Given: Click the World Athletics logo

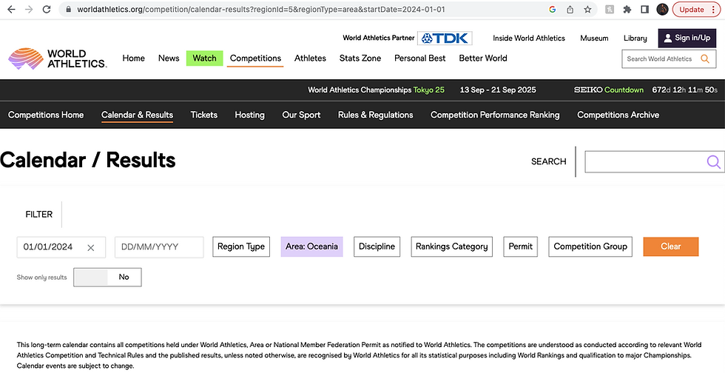Looking at the screenshot, I should tap(58, 58).
